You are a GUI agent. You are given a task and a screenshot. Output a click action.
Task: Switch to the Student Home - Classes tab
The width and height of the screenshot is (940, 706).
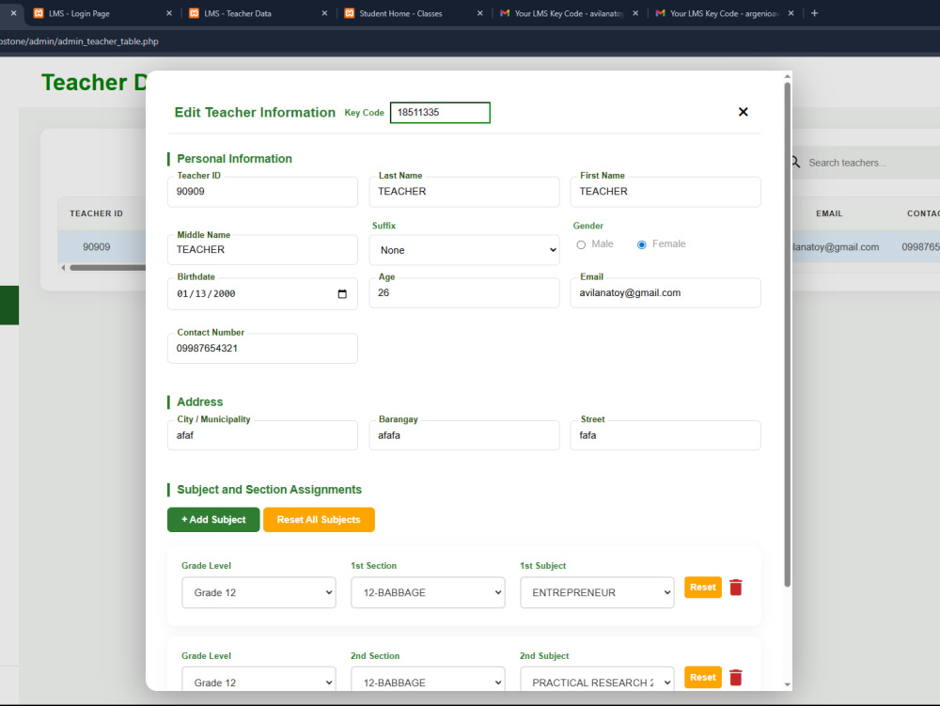tap(414, 13)
